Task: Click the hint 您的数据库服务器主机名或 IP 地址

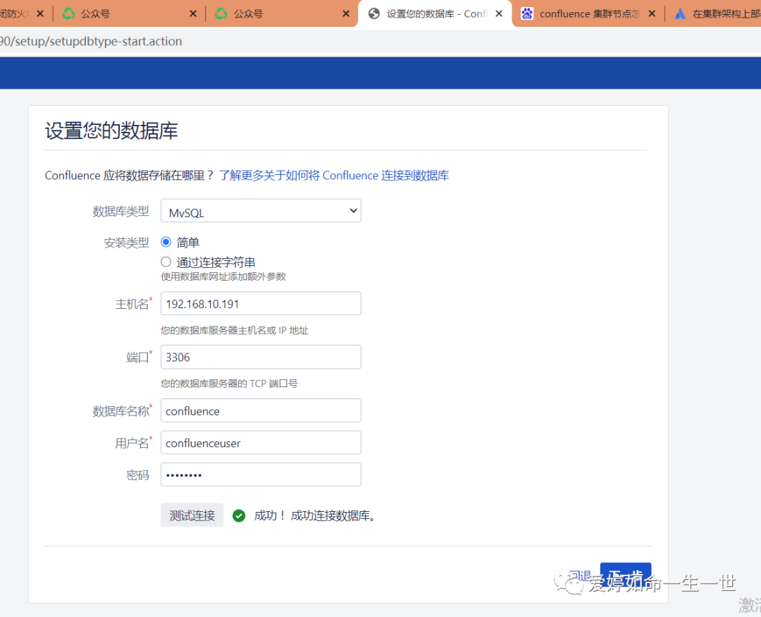Action: coord(235,331)
